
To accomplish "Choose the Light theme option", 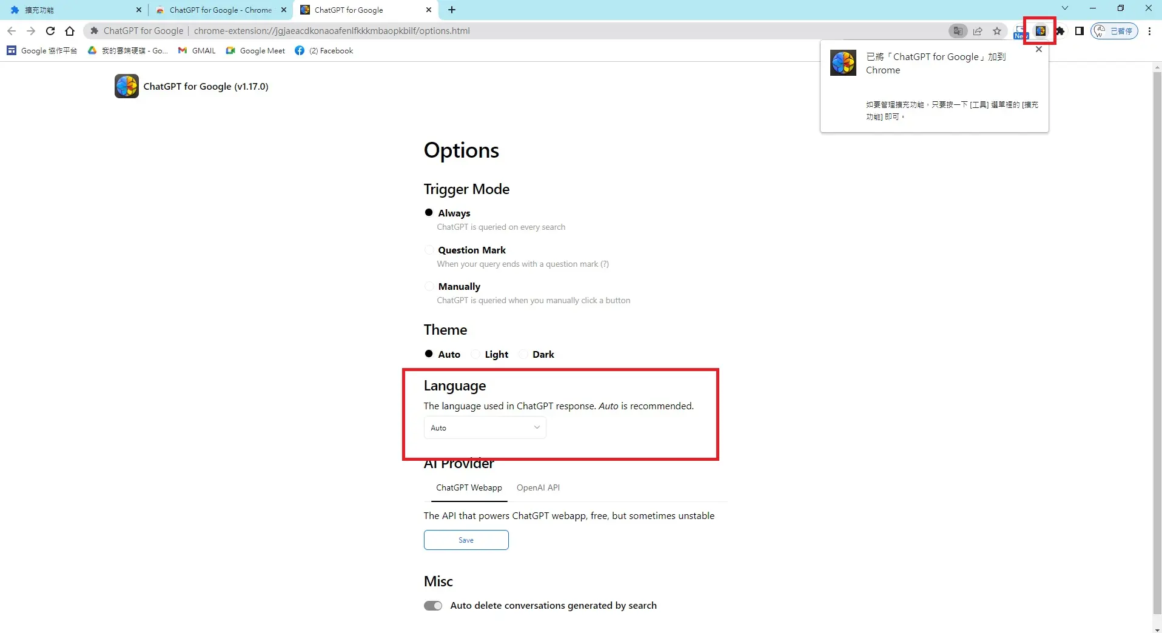I will click(475, 354).
